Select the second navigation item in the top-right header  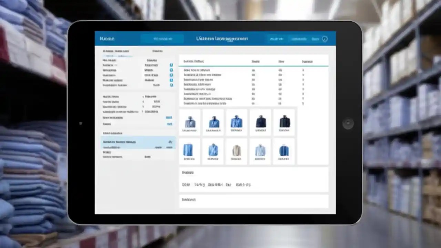298,39
